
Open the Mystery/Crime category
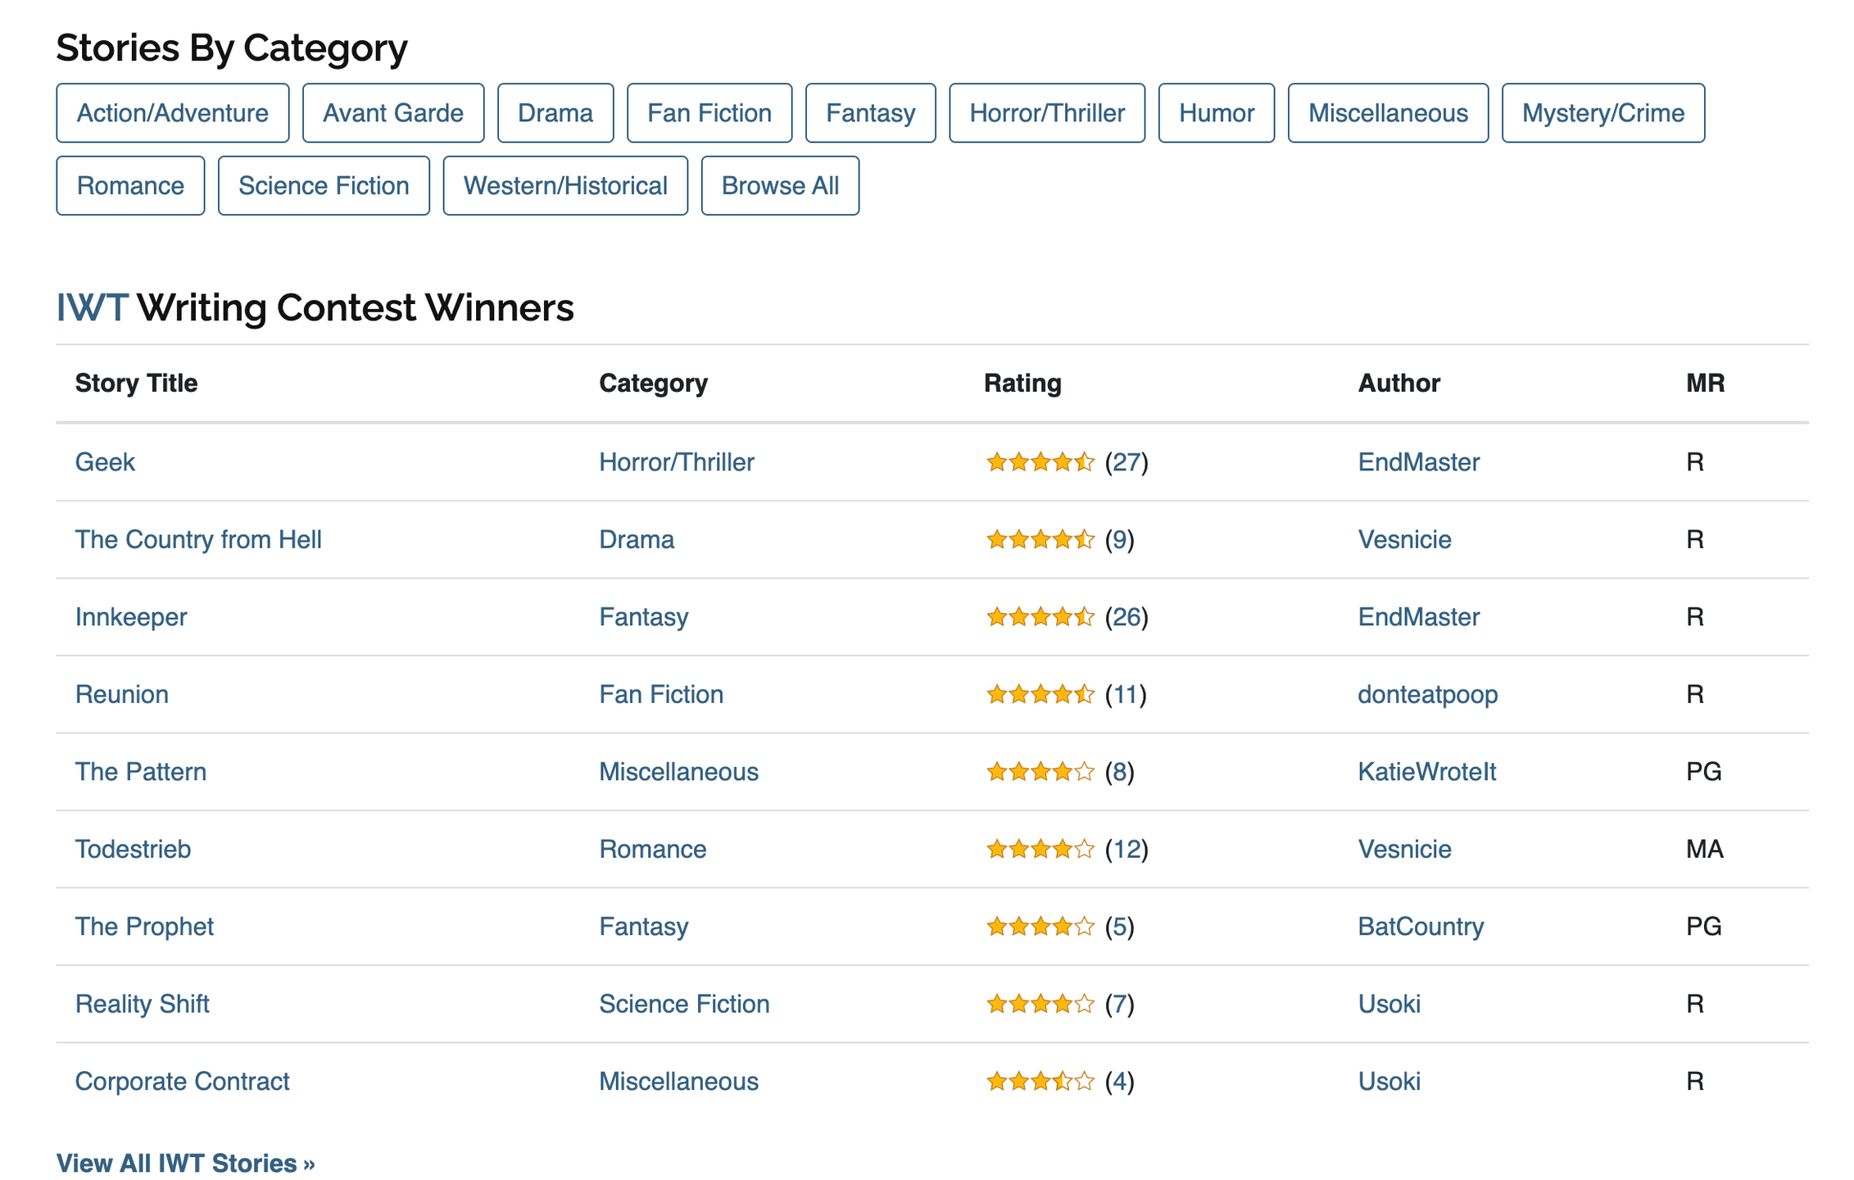click(1602, 113)
